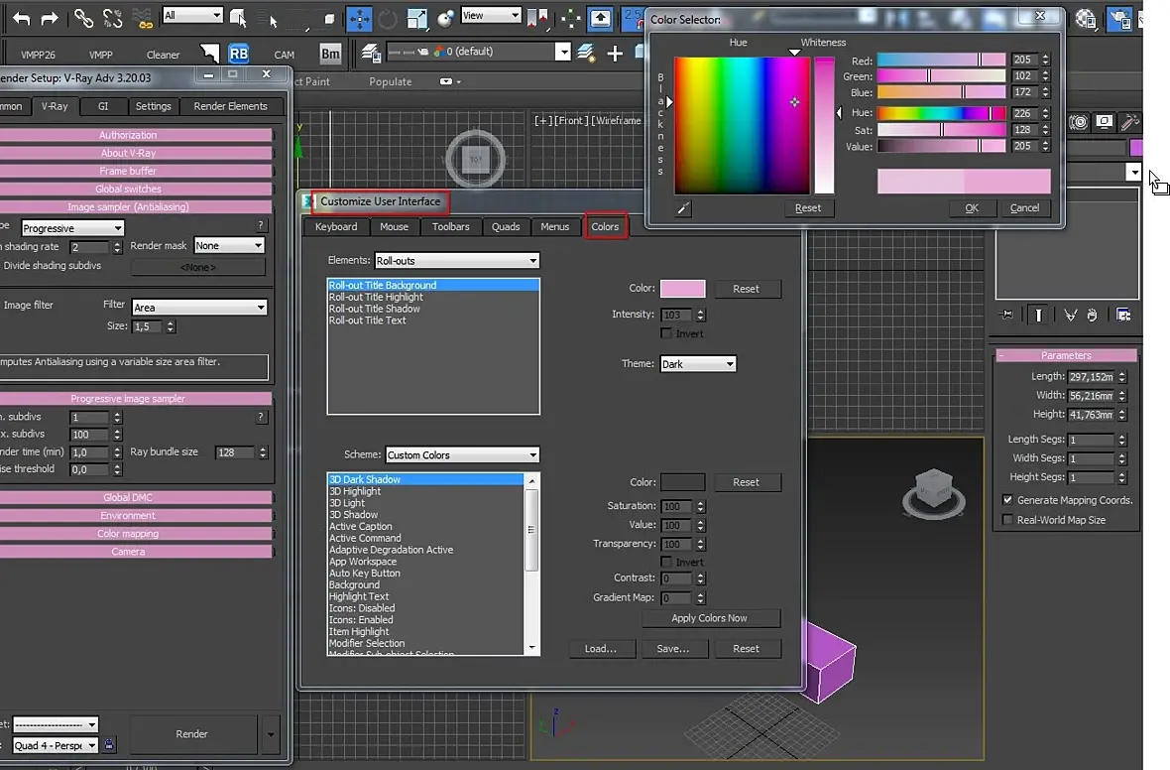
Task: Toggle the Invert checkbox under Intensity
Action: click(x=666, y=333)
